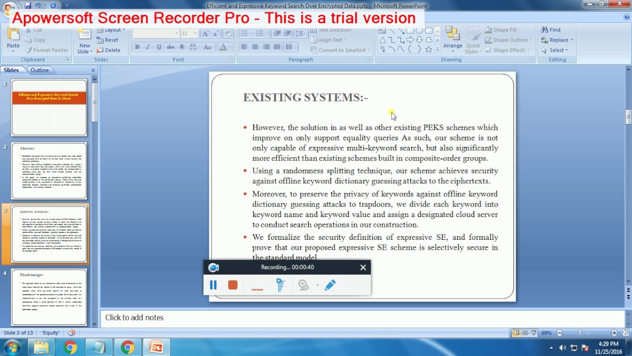
Task: Click the Copy command
Action: tap(35, 40)
